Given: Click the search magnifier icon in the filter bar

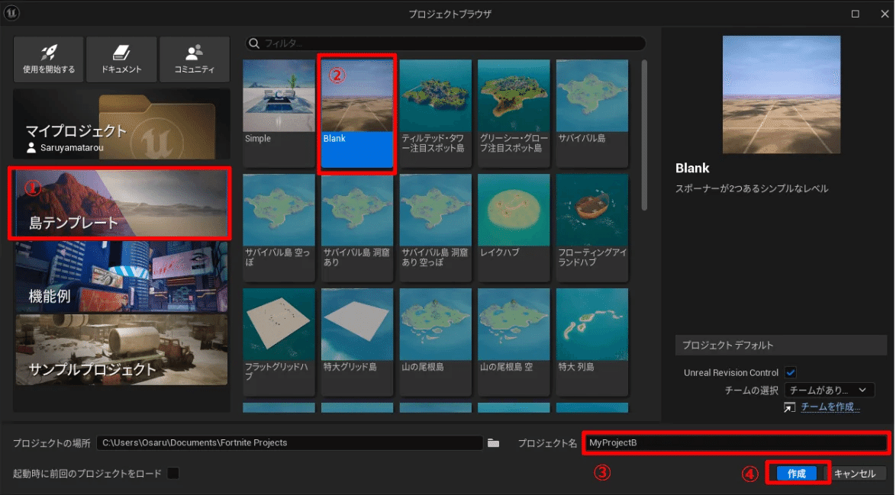Looking at the screenshot, I should pyautogui.click(x=254, y=43).
